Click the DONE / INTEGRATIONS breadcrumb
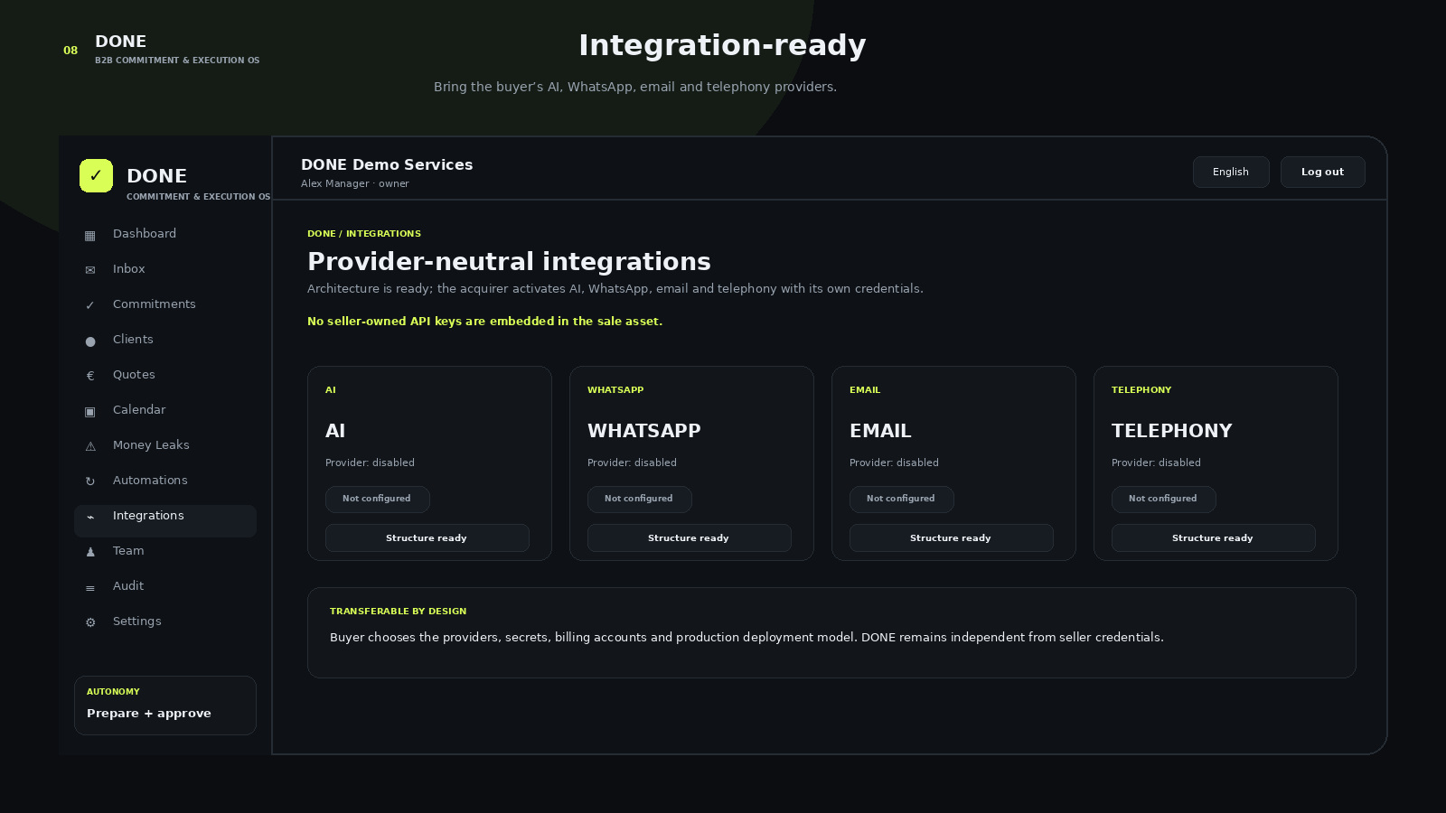This screenshot has height=813, width=1446. click(x=364, y=233)
